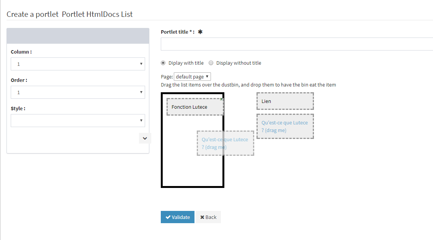Click the Create a portlet page heading
The width and height of the screenshot is (433, 240).
[x=70, y=14]
